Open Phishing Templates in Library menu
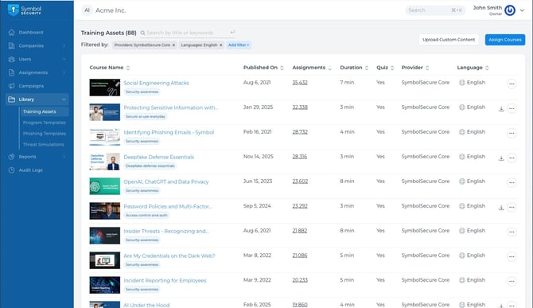Viewport: 533px width, 308px height. 45,134
